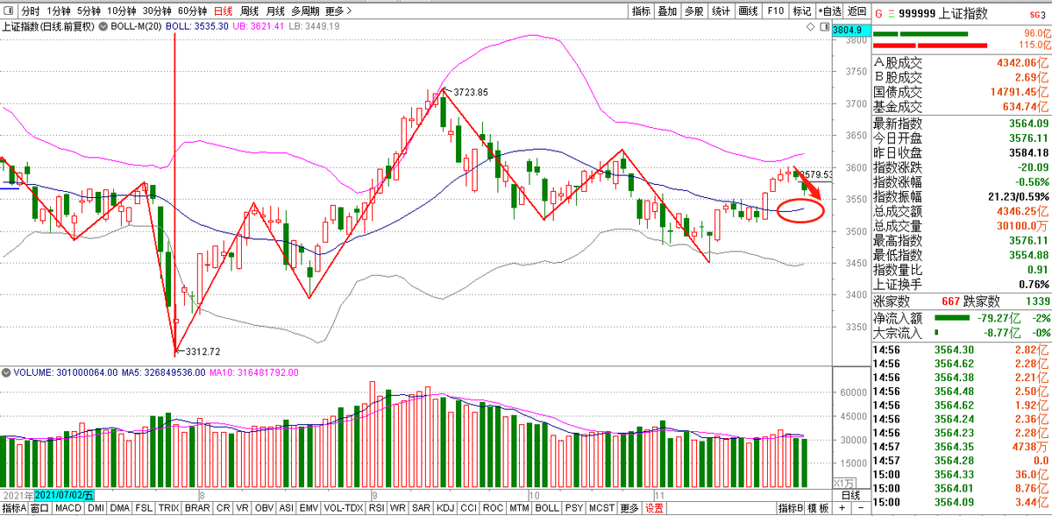The image size is (1052, 516).
Task: Select the 60分钟 period tab
Action: (192, 11)
